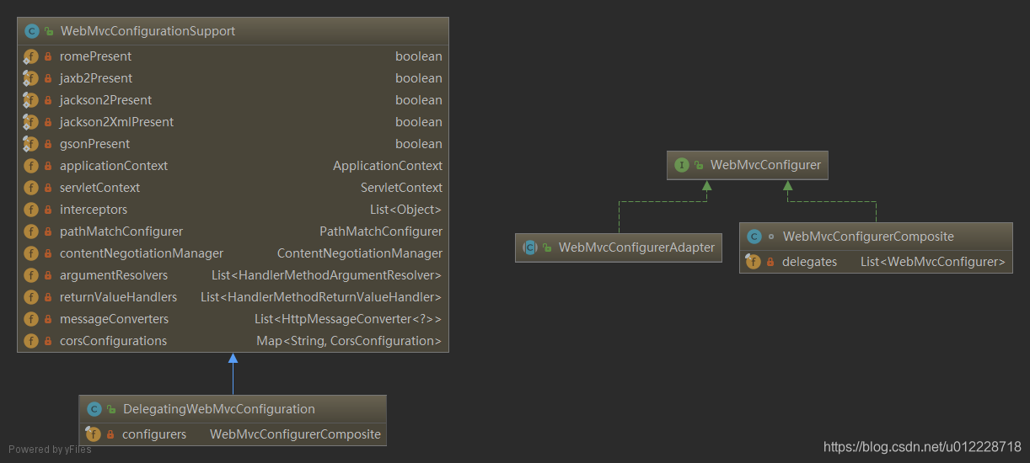Click the ServletContext type label
The height and width of the screenshot is (463, 1030).
401,188
